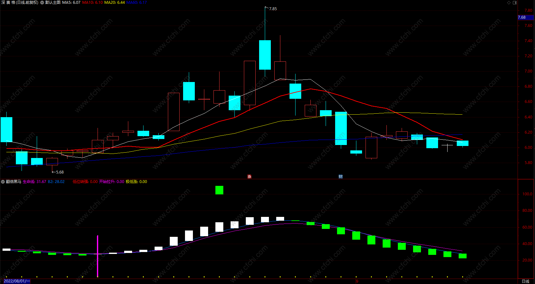The width and height of the screenshot is (535, 284).
Task: Click the 极低涨: 0.00 value
Action: [x=136, y=182]
